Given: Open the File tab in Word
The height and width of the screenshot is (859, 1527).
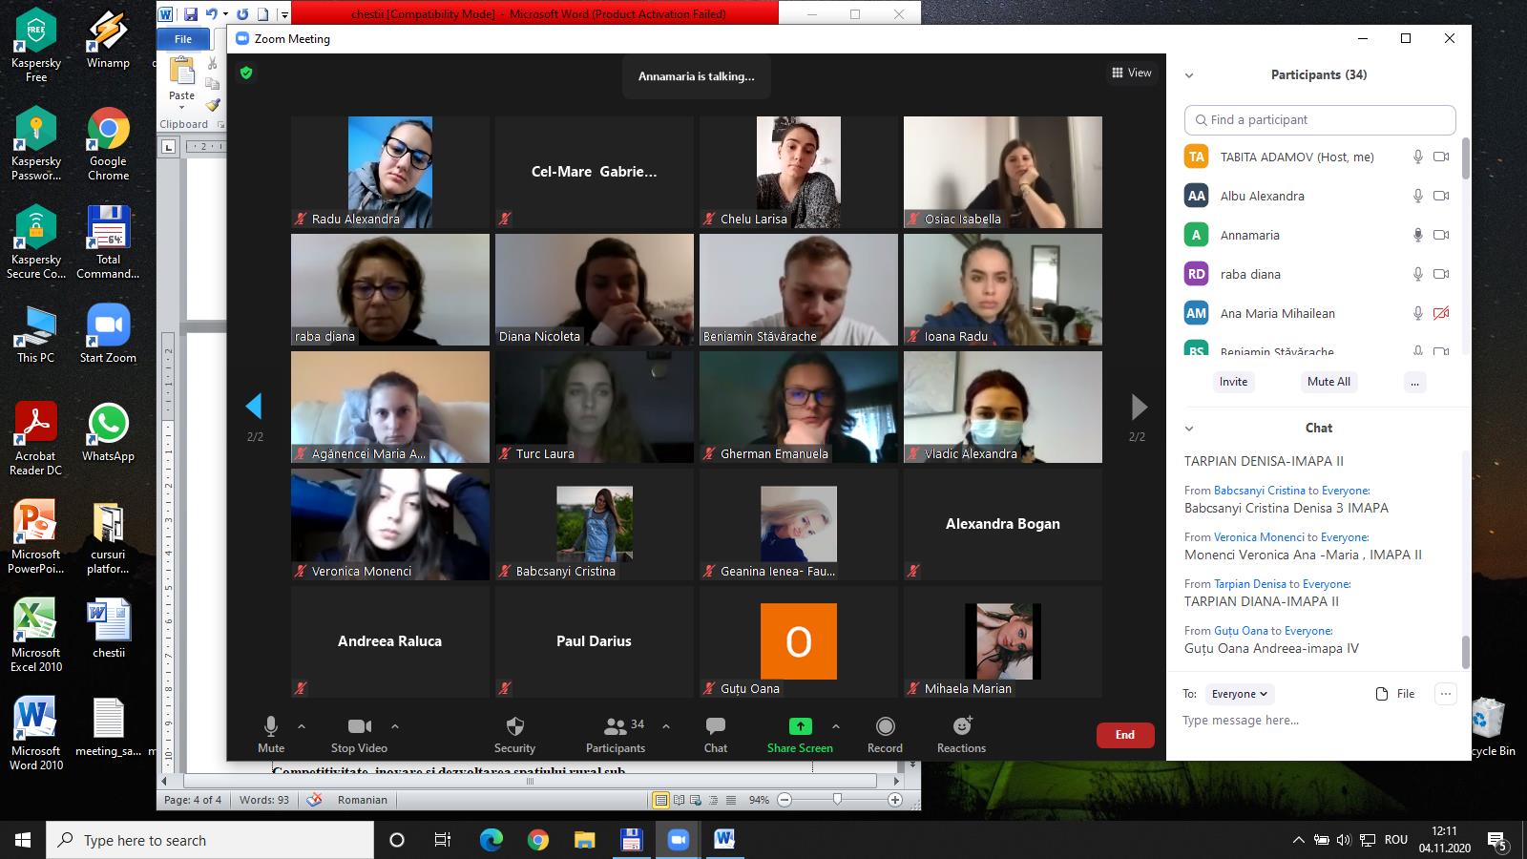Looking at the screenshot, I should [x=183, y=39].
